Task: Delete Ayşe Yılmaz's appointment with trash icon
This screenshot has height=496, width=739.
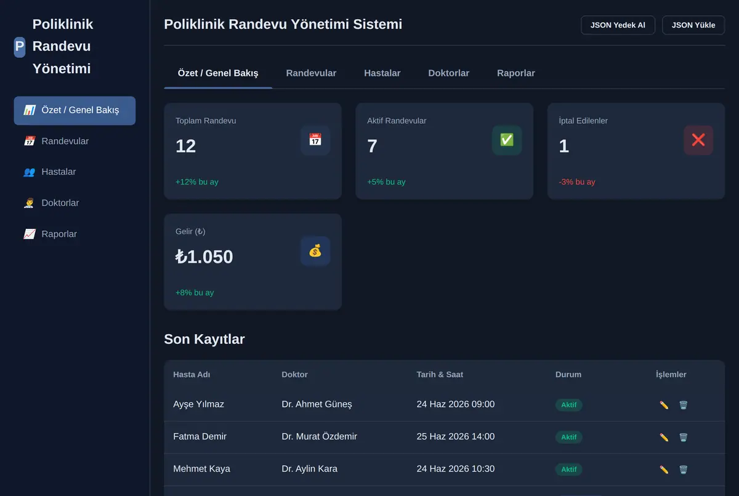Action: [x=683, y=405]
